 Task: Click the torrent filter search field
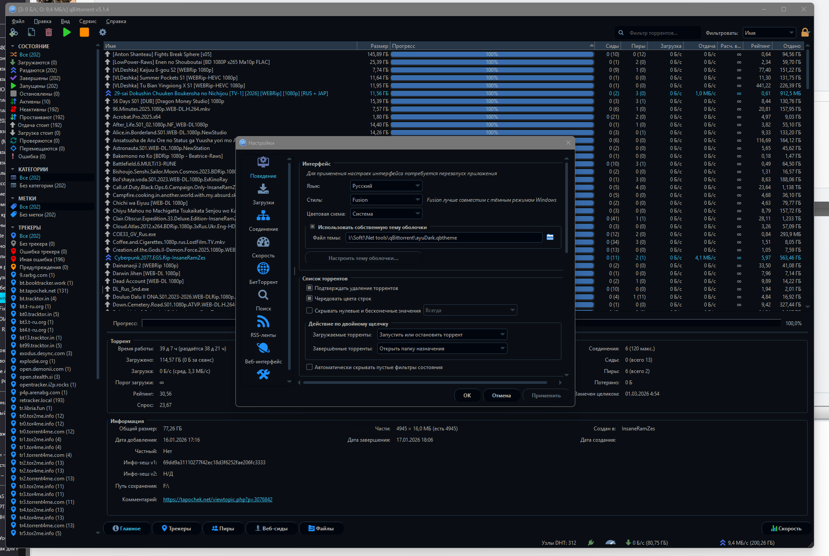tap(662, 33)
